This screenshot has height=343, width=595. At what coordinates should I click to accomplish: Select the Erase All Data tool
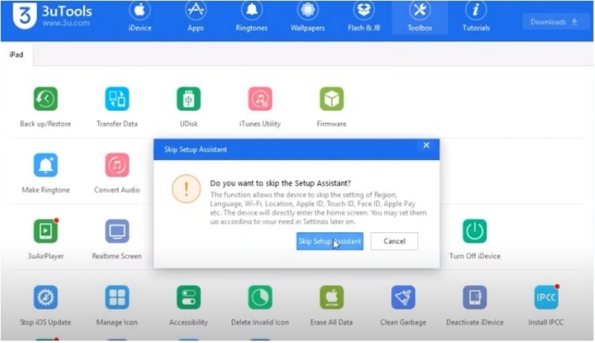click(331, 298)
